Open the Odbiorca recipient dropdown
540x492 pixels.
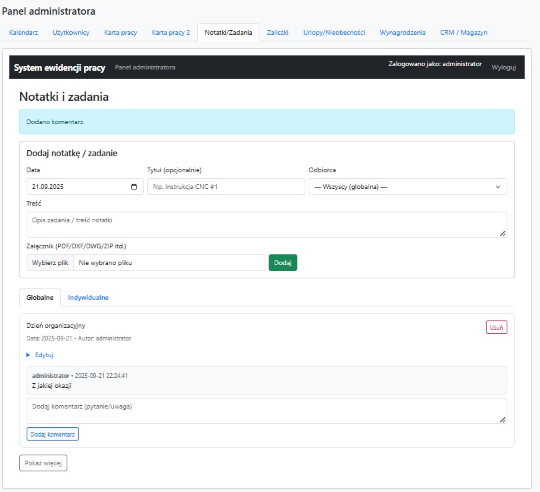click(x=407, y=187)
